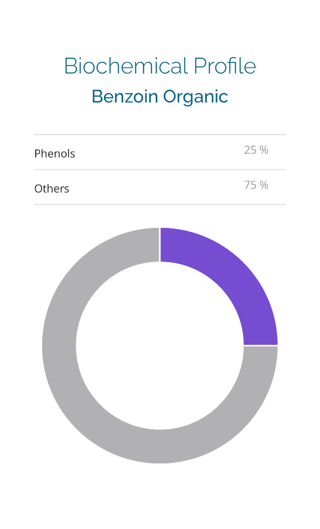This screenshot has height=529, width=320.
Task: Click the divider between Phenols and Others
Action: (x=160, y=170)
